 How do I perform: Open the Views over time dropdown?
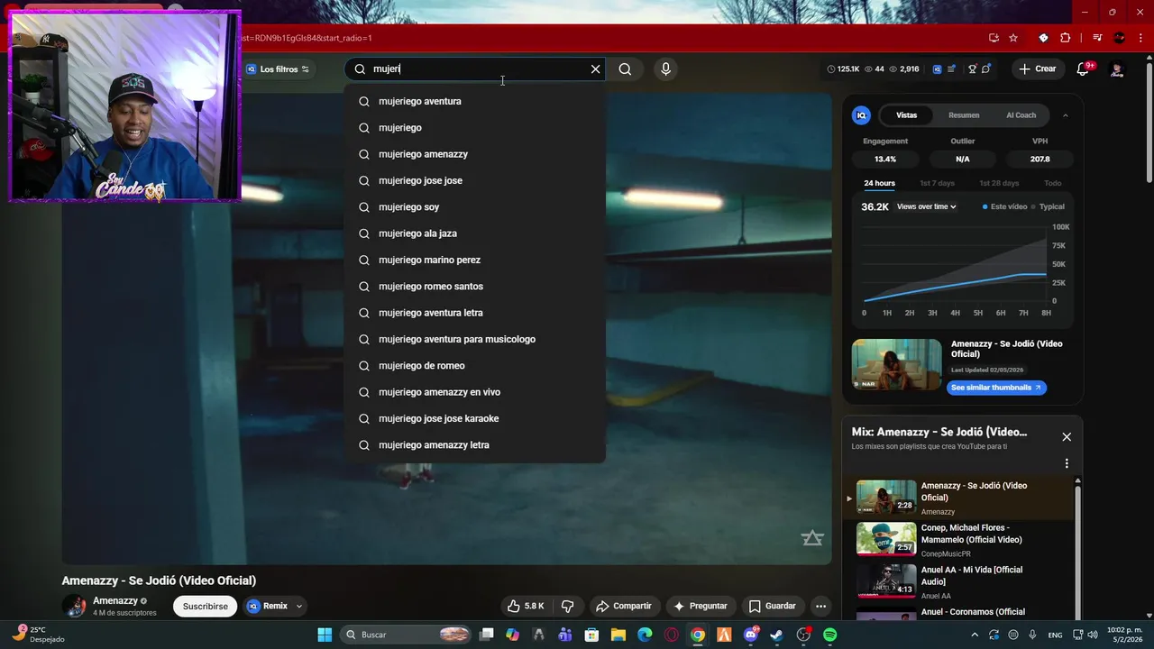coord(927,206)
